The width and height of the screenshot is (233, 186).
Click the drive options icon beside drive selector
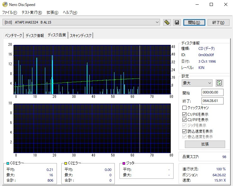[167, 22]
